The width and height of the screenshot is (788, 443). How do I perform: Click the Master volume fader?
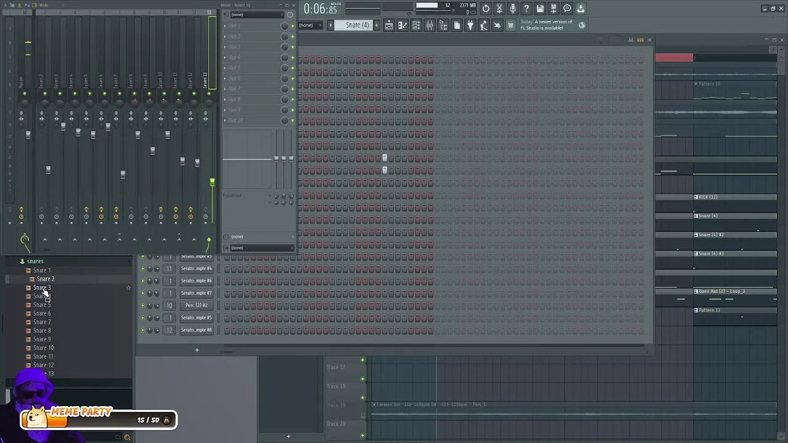pyautogui.click(x=28, y=135)
